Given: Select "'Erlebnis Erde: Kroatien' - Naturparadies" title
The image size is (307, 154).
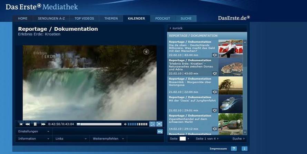Looking at the screenshot, I should click(191, 66).
